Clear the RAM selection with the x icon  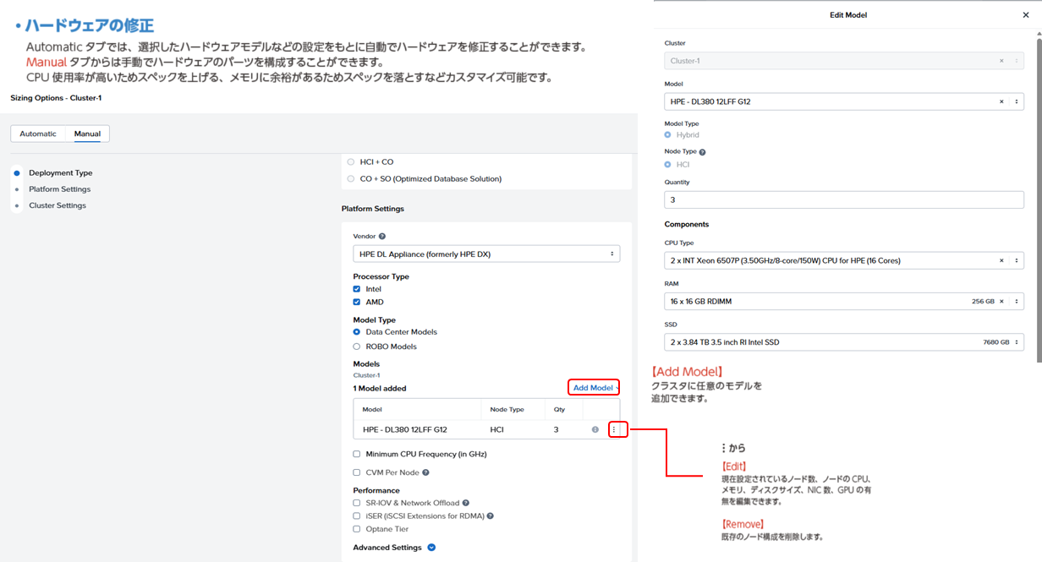[x=1001, y=301]
